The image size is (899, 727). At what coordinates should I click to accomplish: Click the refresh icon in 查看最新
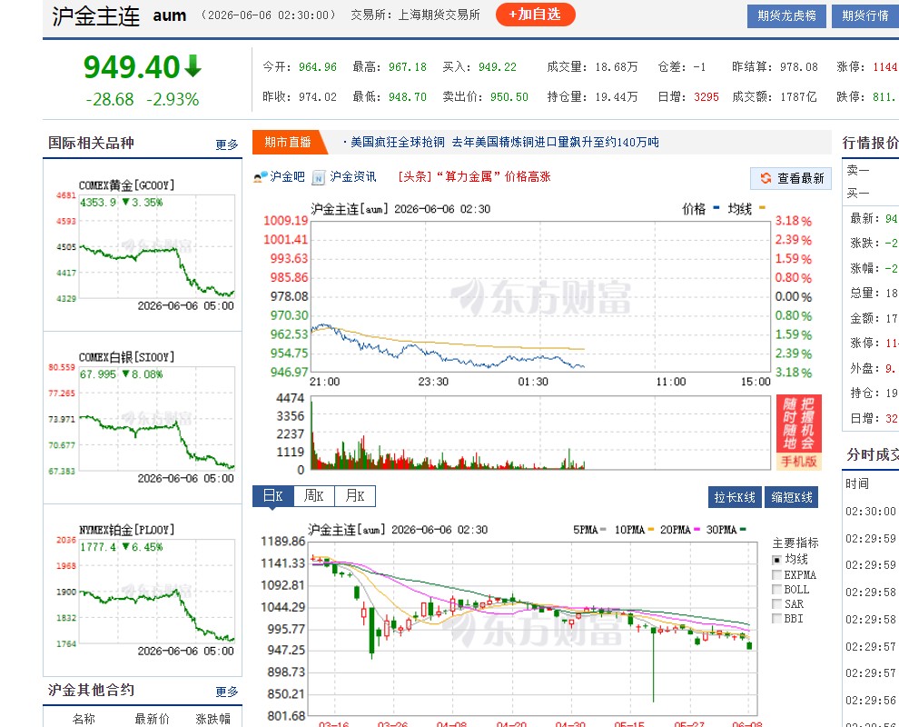(766, 178)
